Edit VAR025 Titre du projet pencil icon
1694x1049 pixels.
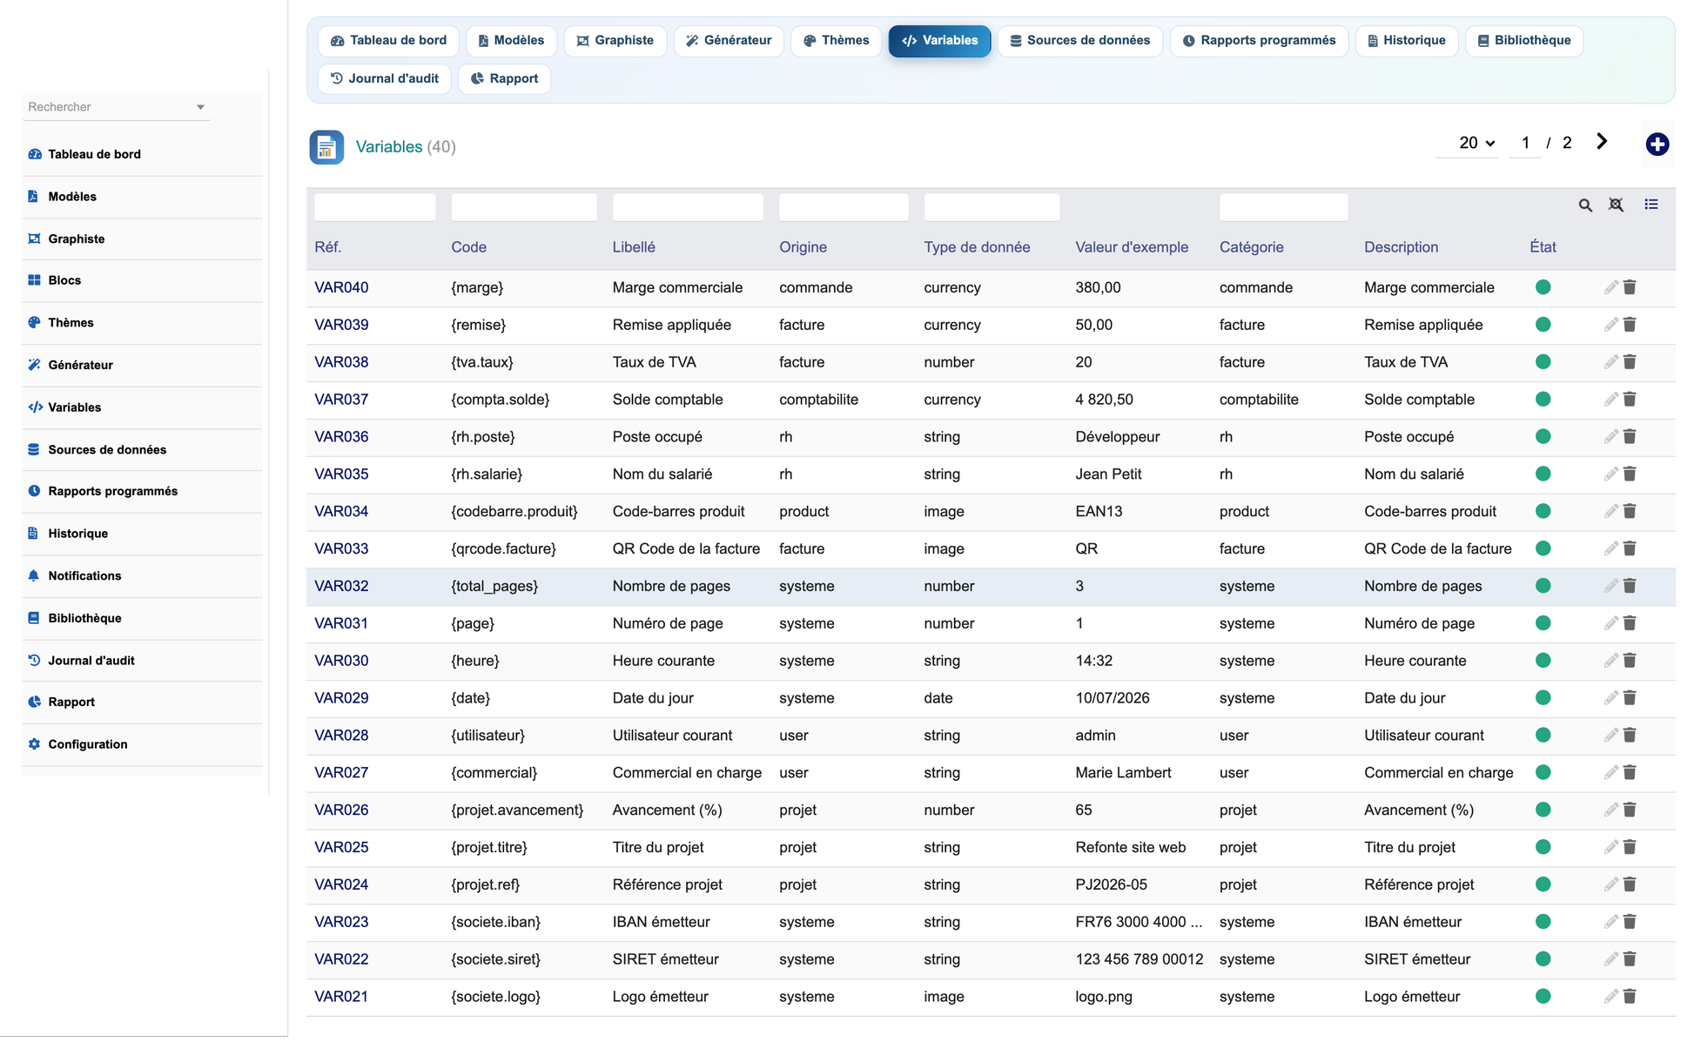point(1610,847)
